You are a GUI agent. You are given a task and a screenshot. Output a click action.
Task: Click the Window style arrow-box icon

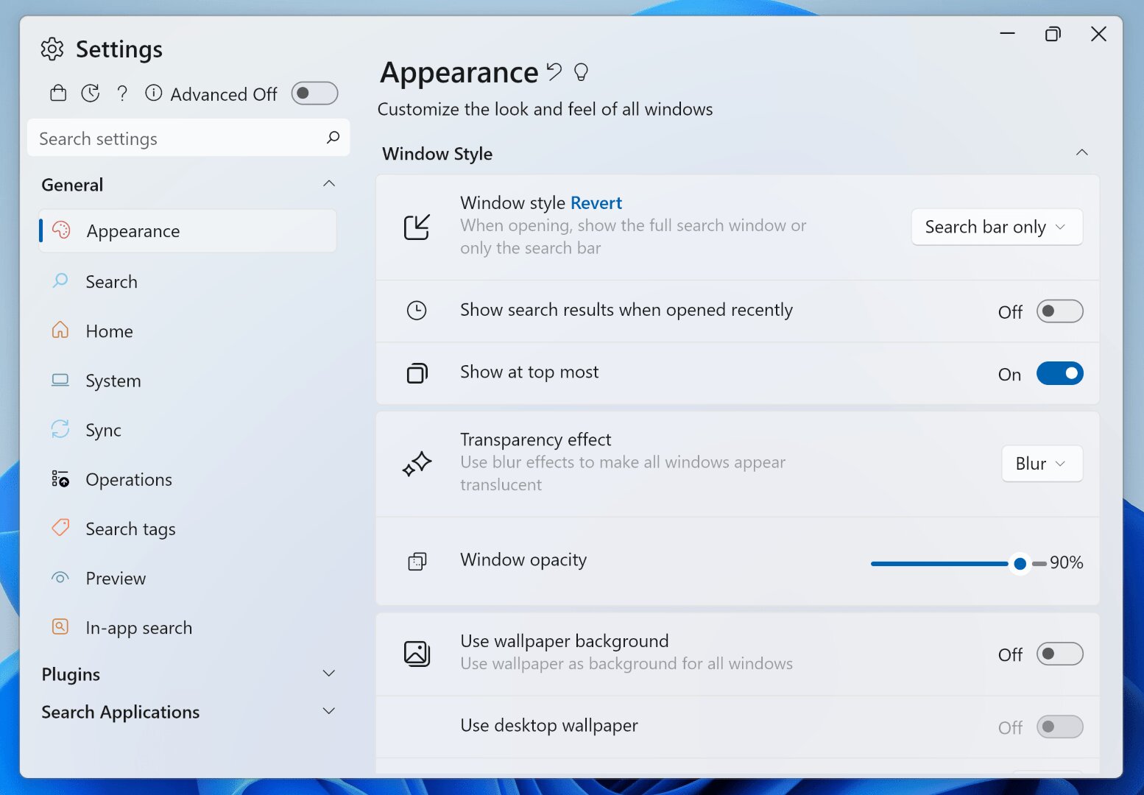pyautogui.click(x=417, y=227)
